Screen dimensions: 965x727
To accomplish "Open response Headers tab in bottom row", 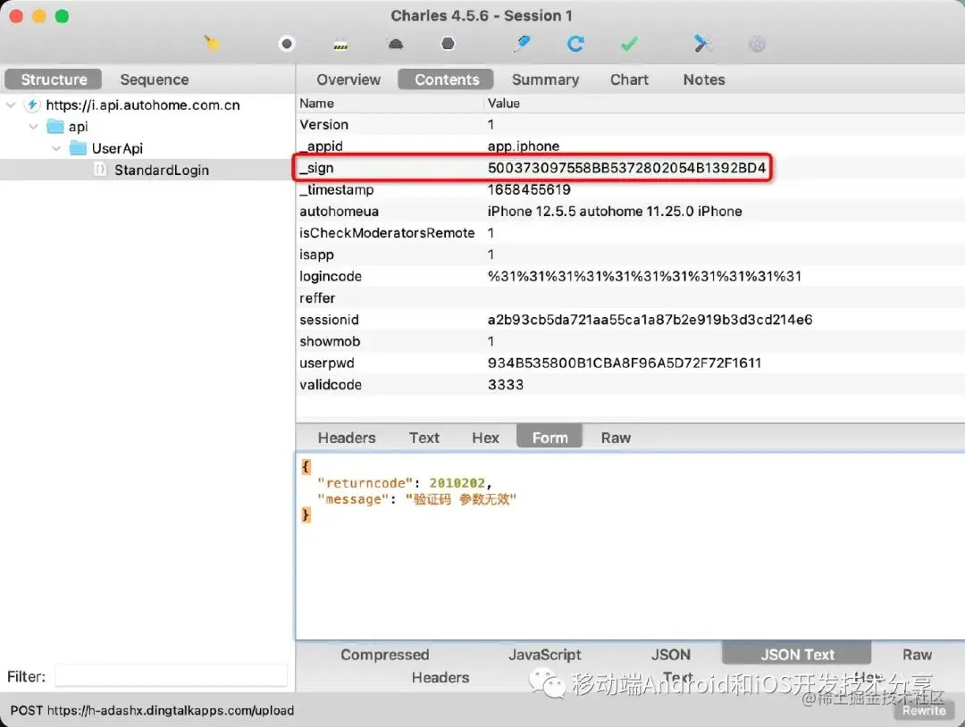I will point(440,677).
